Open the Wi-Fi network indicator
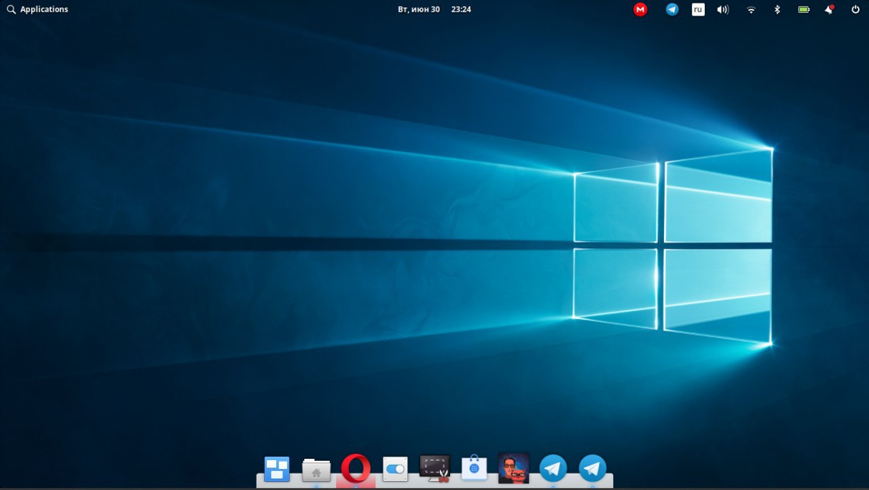Image resolution: width=869 pixels, height=490 pixels. click(751, 10)
